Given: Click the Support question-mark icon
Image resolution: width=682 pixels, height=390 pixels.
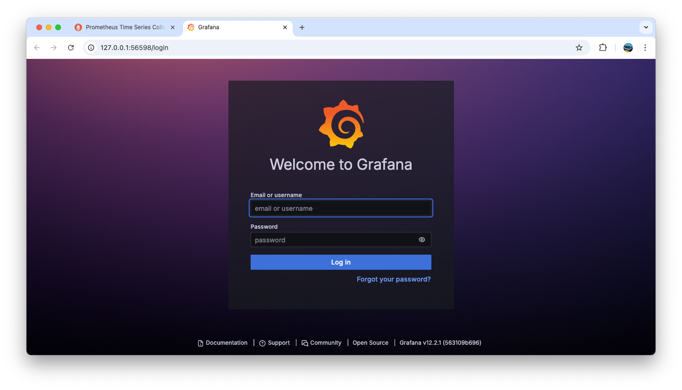Looking at the screenshot, I should pos(262,343).
